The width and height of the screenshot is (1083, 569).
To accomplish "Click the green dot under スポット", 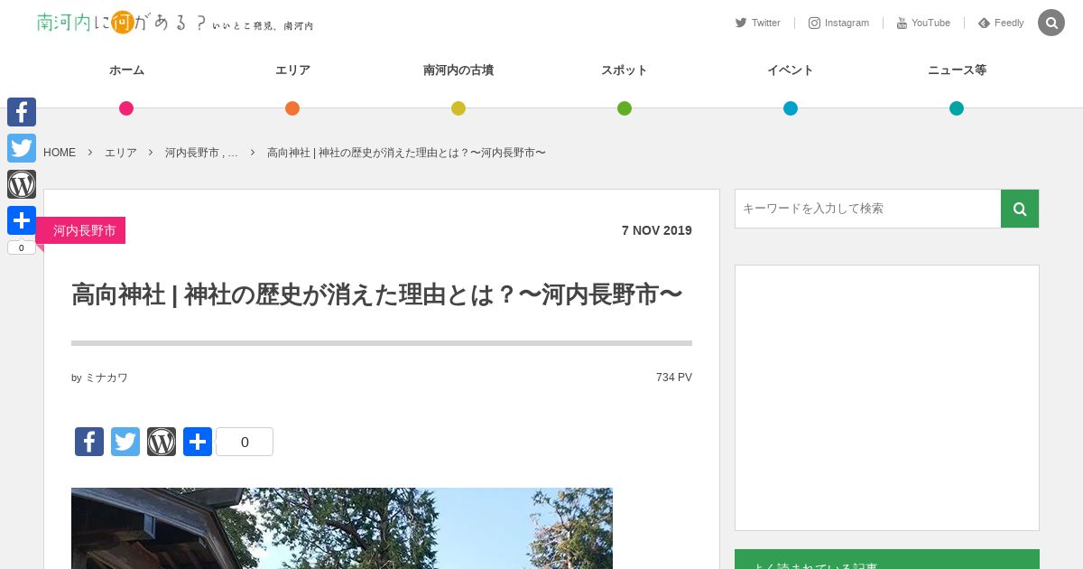I will coord(625,108).
